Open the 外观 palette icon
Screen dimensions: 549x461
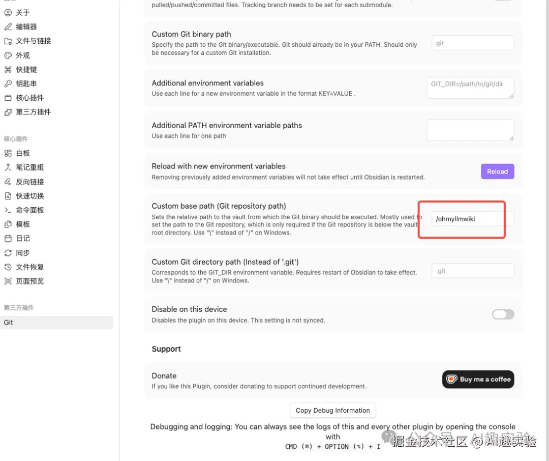click(x=8, y=55)
